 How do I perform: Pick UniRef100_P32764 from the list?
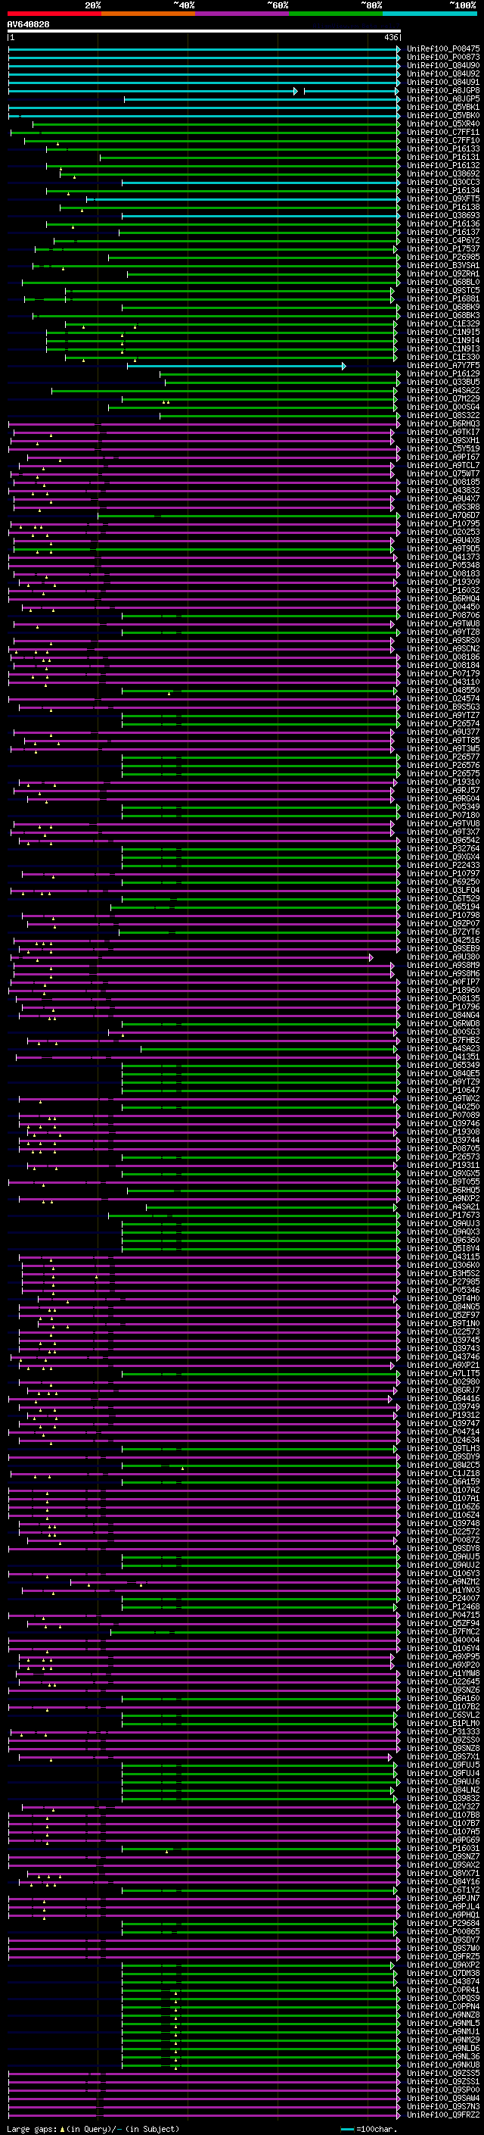pos(443,849)
